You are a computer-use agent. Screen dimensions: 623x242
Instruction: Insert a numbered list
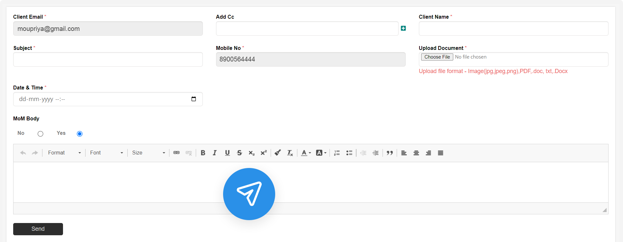337,153
